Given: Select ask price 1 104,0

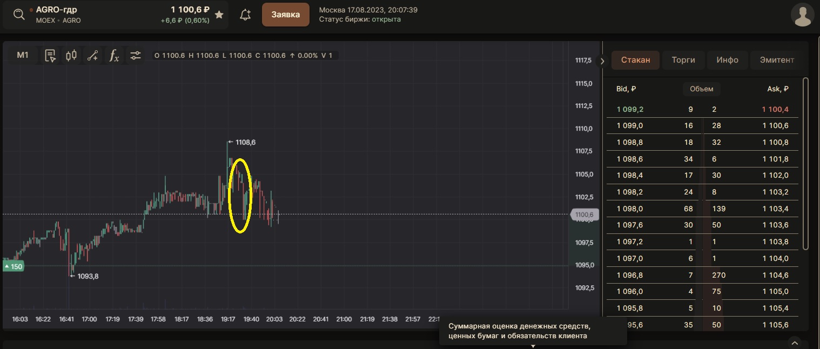Looking at the screenshot, I should pyautogui.click(x=775, y=259).
